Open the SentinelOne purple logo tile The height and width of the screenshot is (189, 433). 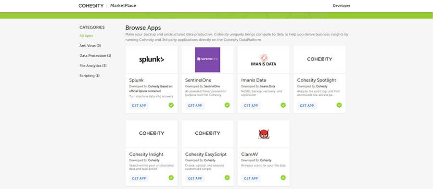click(x=207, y=60)
